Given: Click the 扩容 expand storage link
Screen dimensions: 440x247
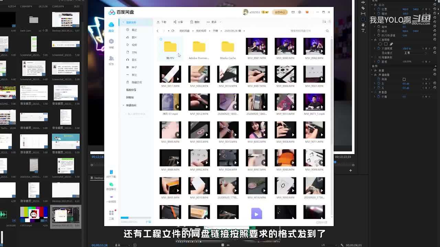Looking at the screenshot, I should pos(148,222).
